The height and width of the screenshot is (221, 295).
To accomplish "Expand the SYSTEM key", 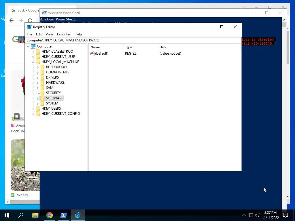I will 37,103.
